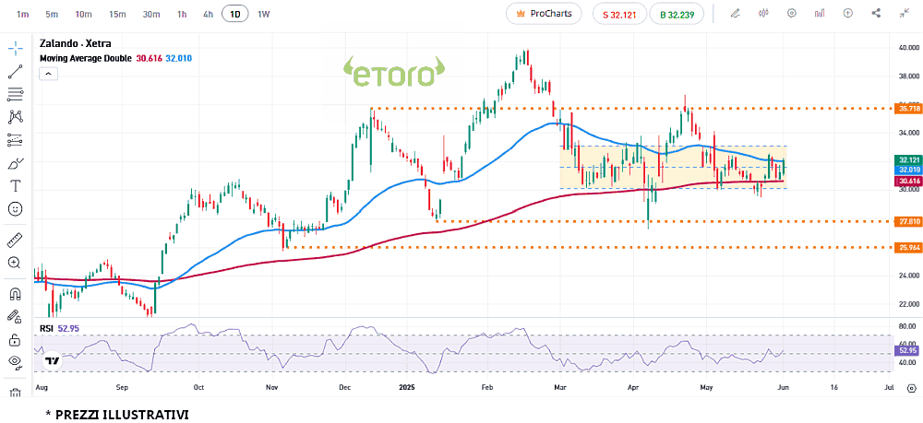Open the horizontal lines tool group
The image size is (923, 423).
(x=16, y=94)
